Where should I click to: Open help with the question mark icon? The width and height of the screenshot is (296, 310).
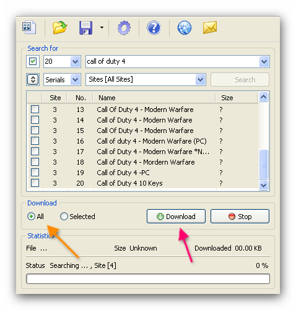[154, 27]
